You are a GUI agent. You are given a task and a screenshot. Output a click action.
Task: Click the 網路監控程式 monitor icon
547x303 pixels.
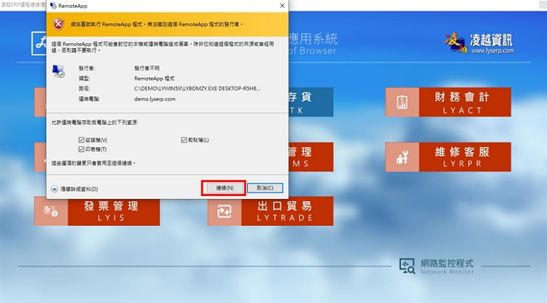pyautogui.click(x=407, y=265)
